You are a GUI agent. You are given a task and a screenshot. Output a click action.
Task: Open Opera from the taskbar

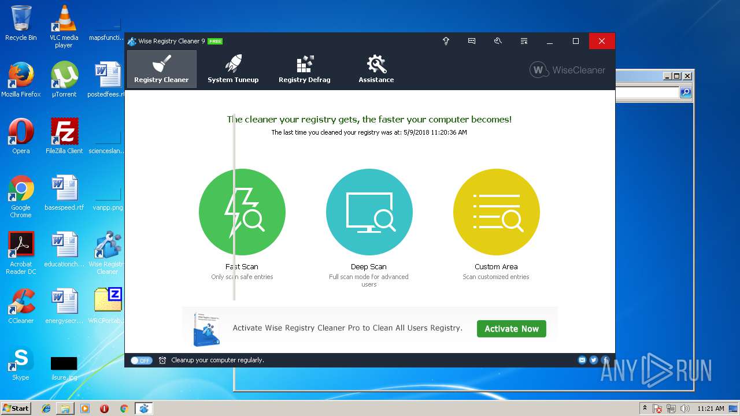tap(104, 408)
